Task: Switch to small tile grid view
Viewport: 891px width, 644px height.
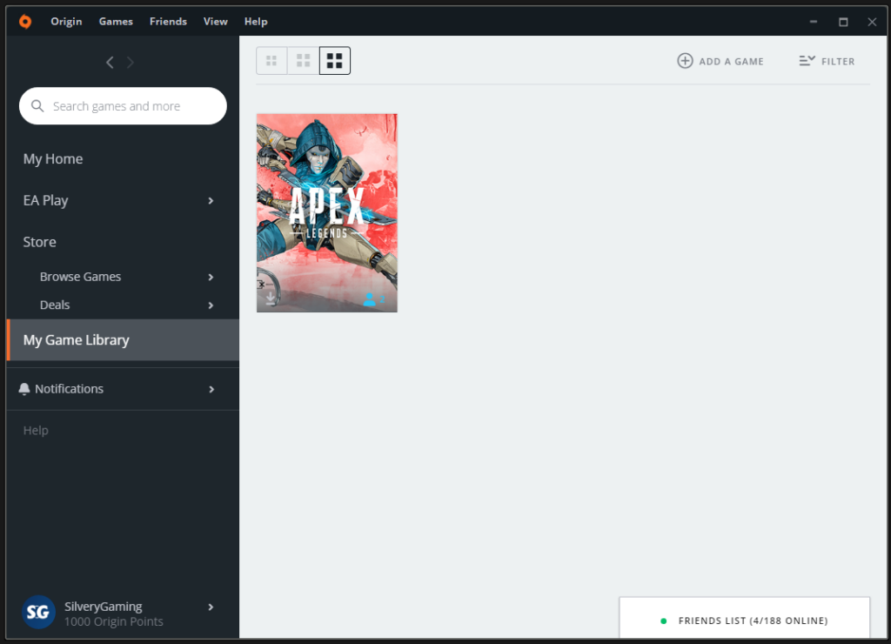Action: coord(271,61)
